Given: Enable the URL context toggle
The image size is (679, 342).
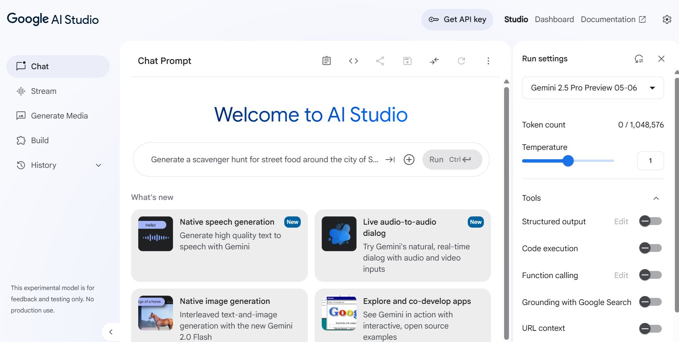Looking at the screenshot, I should coord(651,329).
